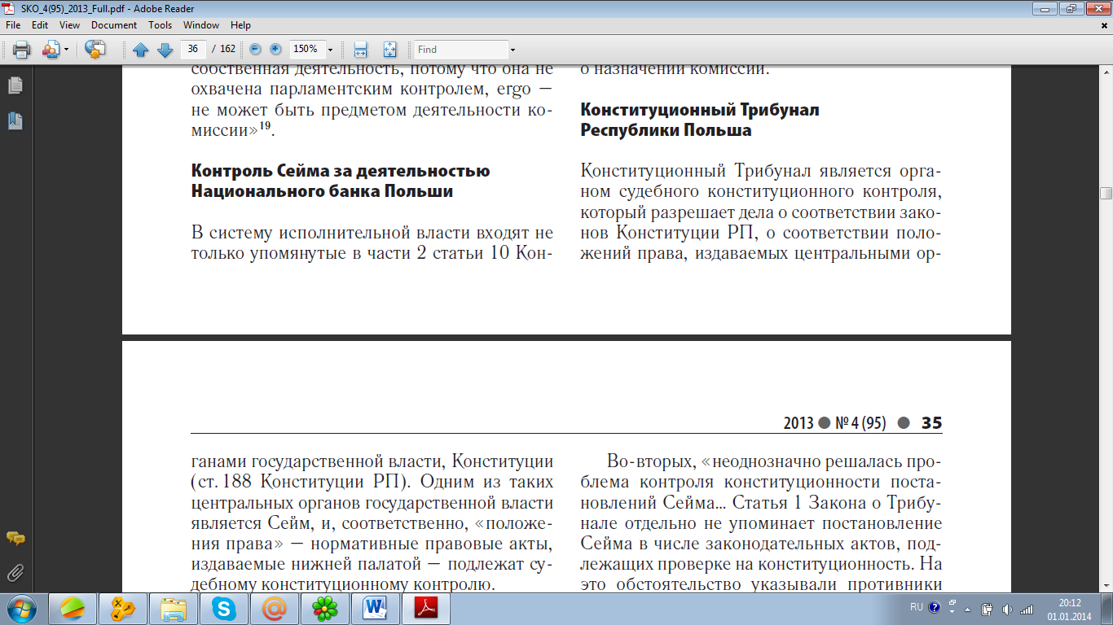
Task: Click the Windows Start button
Action: (x=22, y=609)
